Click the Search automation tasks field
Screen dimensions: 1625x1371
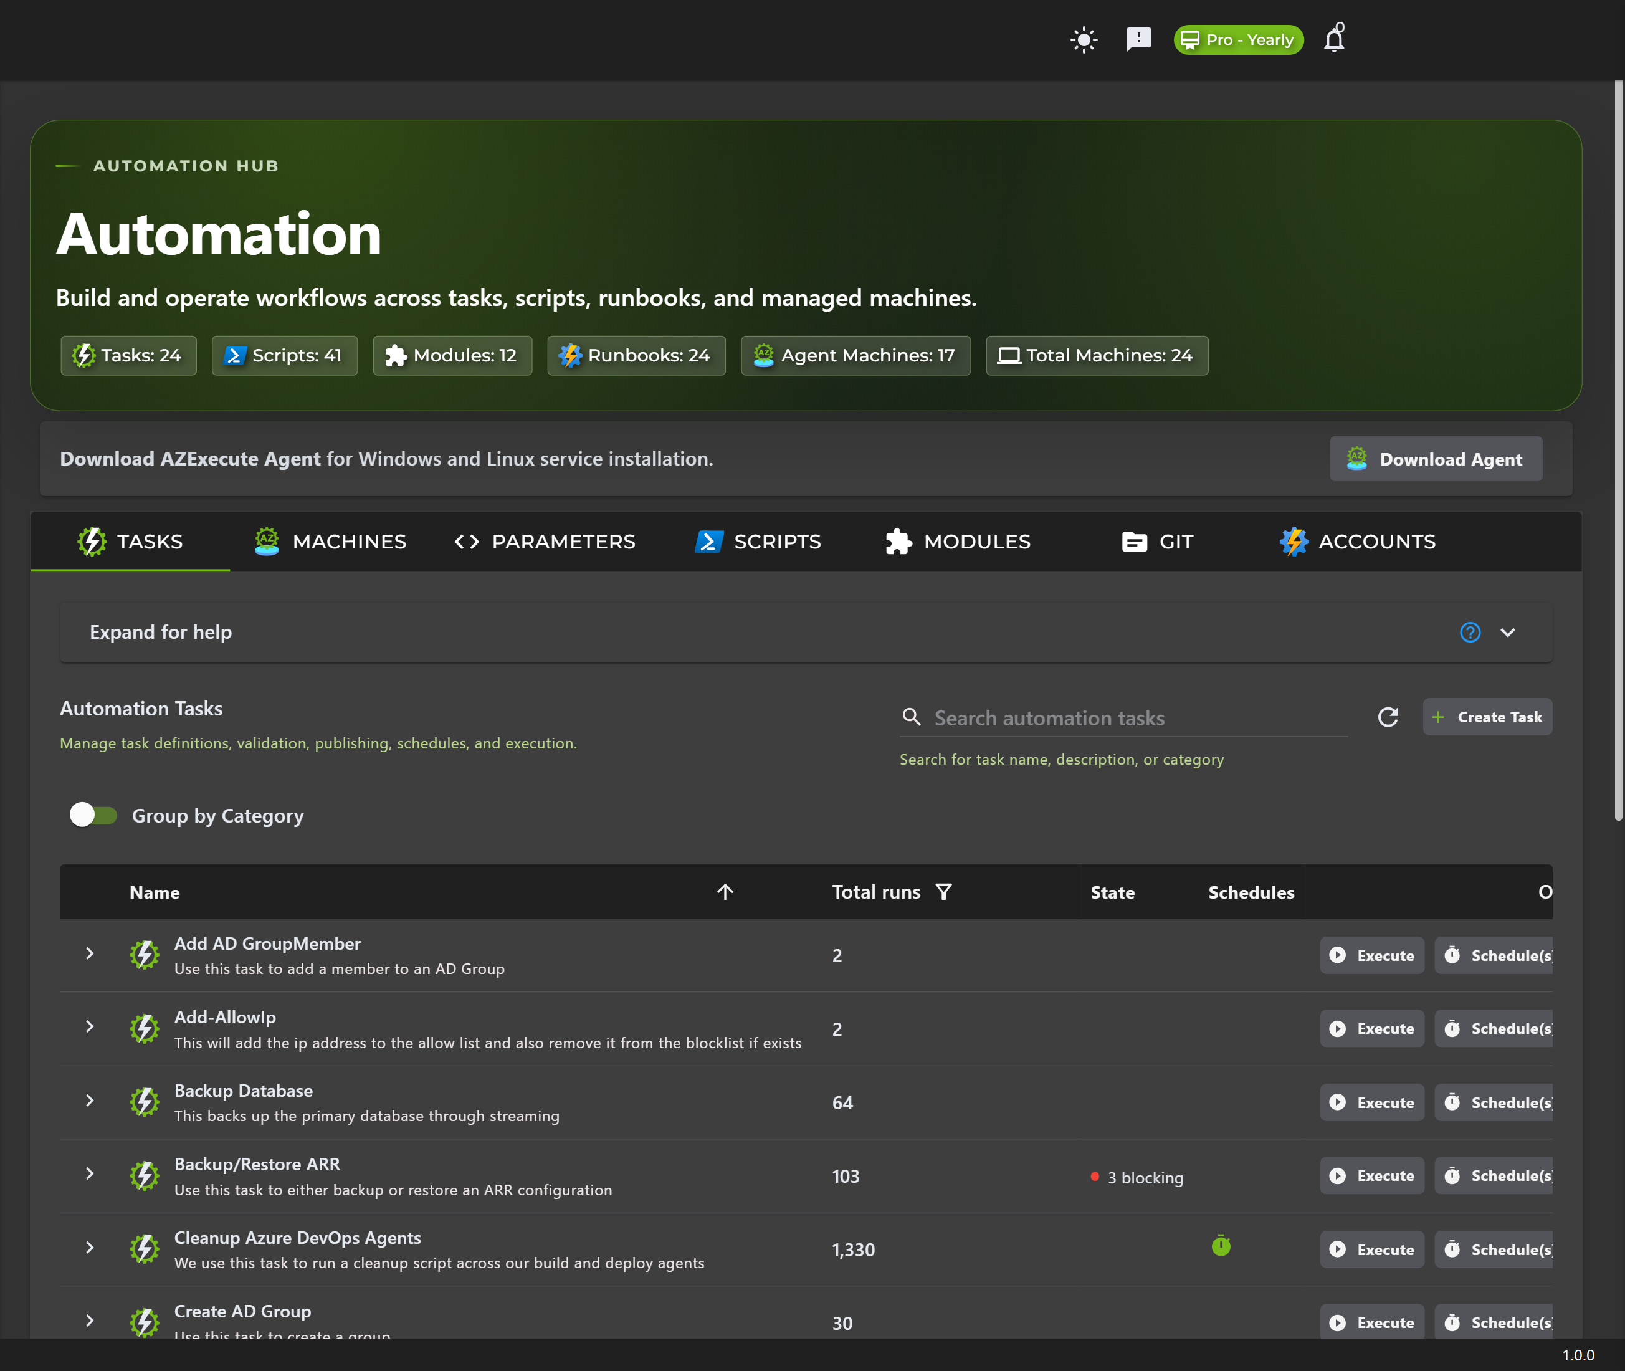coord(1124,718)
